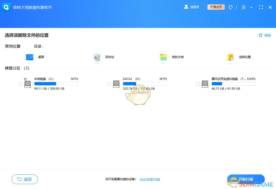Open the hamburger menu in title bar
Image resolution: width=276 pixels, height=189 pixels.
point(244,7)
